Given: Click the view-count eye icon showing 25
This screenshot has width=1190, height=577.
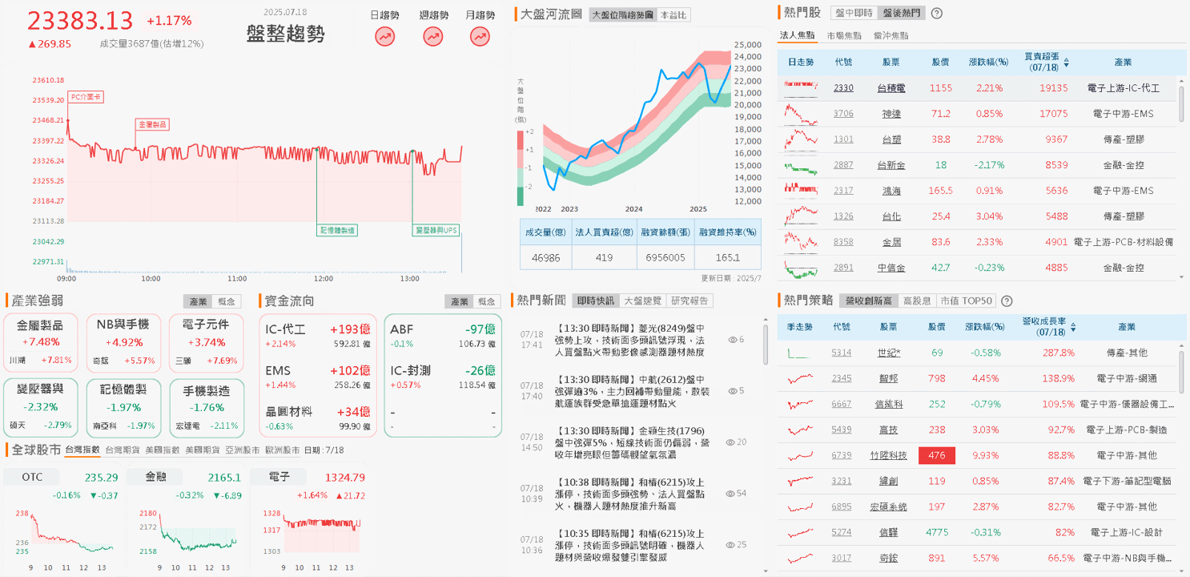Looking at the screenshot, I should point(730,544).
